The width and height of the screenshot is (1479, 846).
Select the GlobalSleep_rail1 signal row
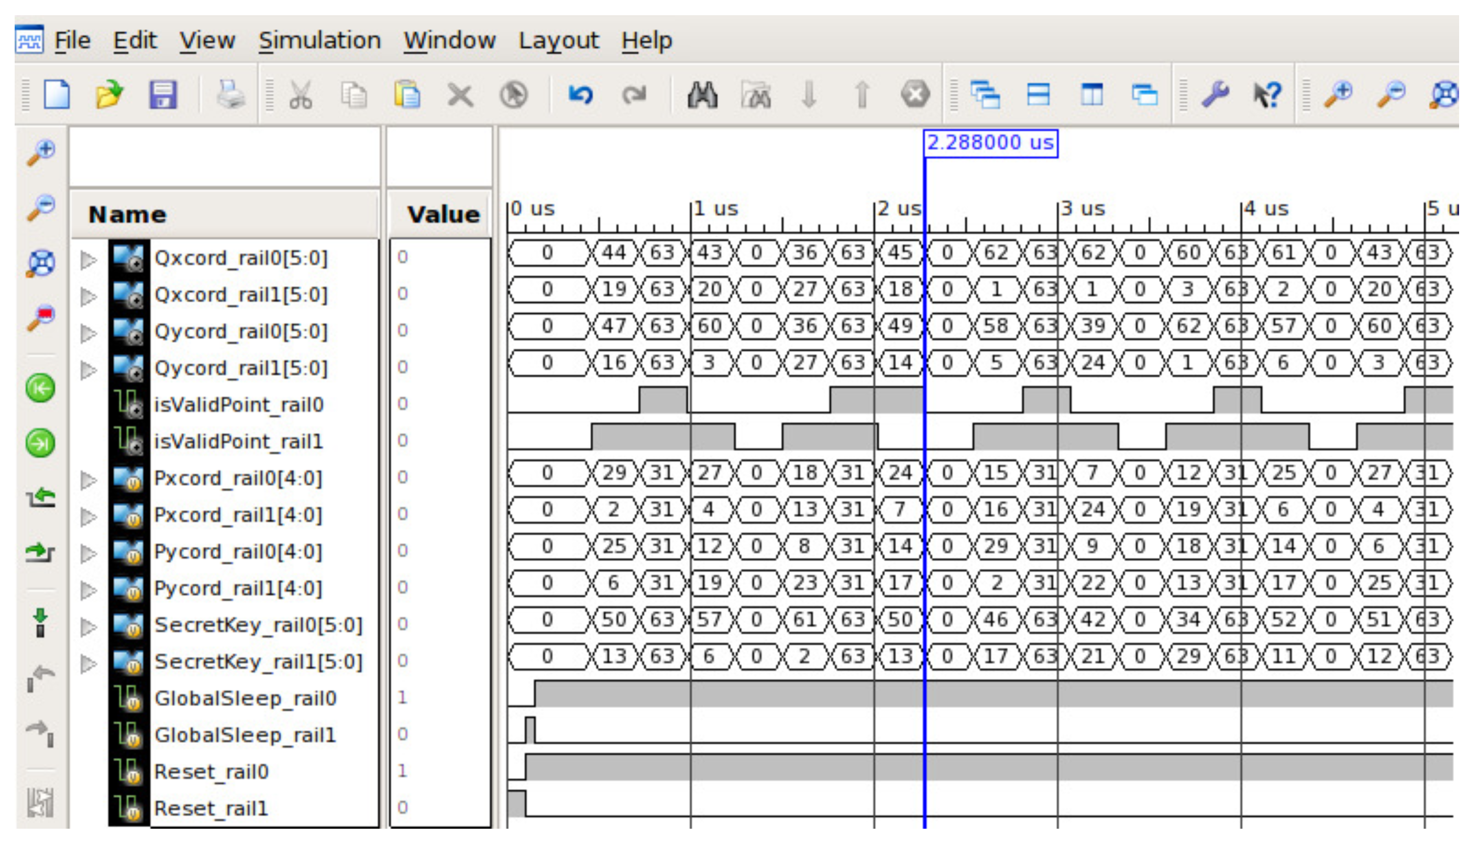pos(245,735)
